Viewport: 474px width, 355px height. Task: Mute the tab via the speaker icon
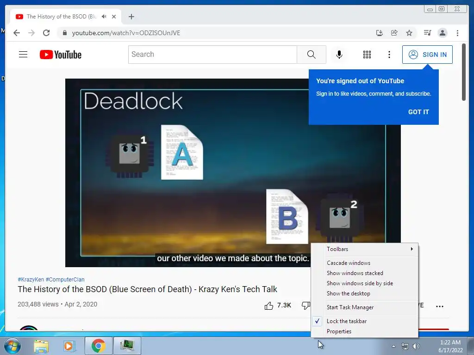(104, 16)
